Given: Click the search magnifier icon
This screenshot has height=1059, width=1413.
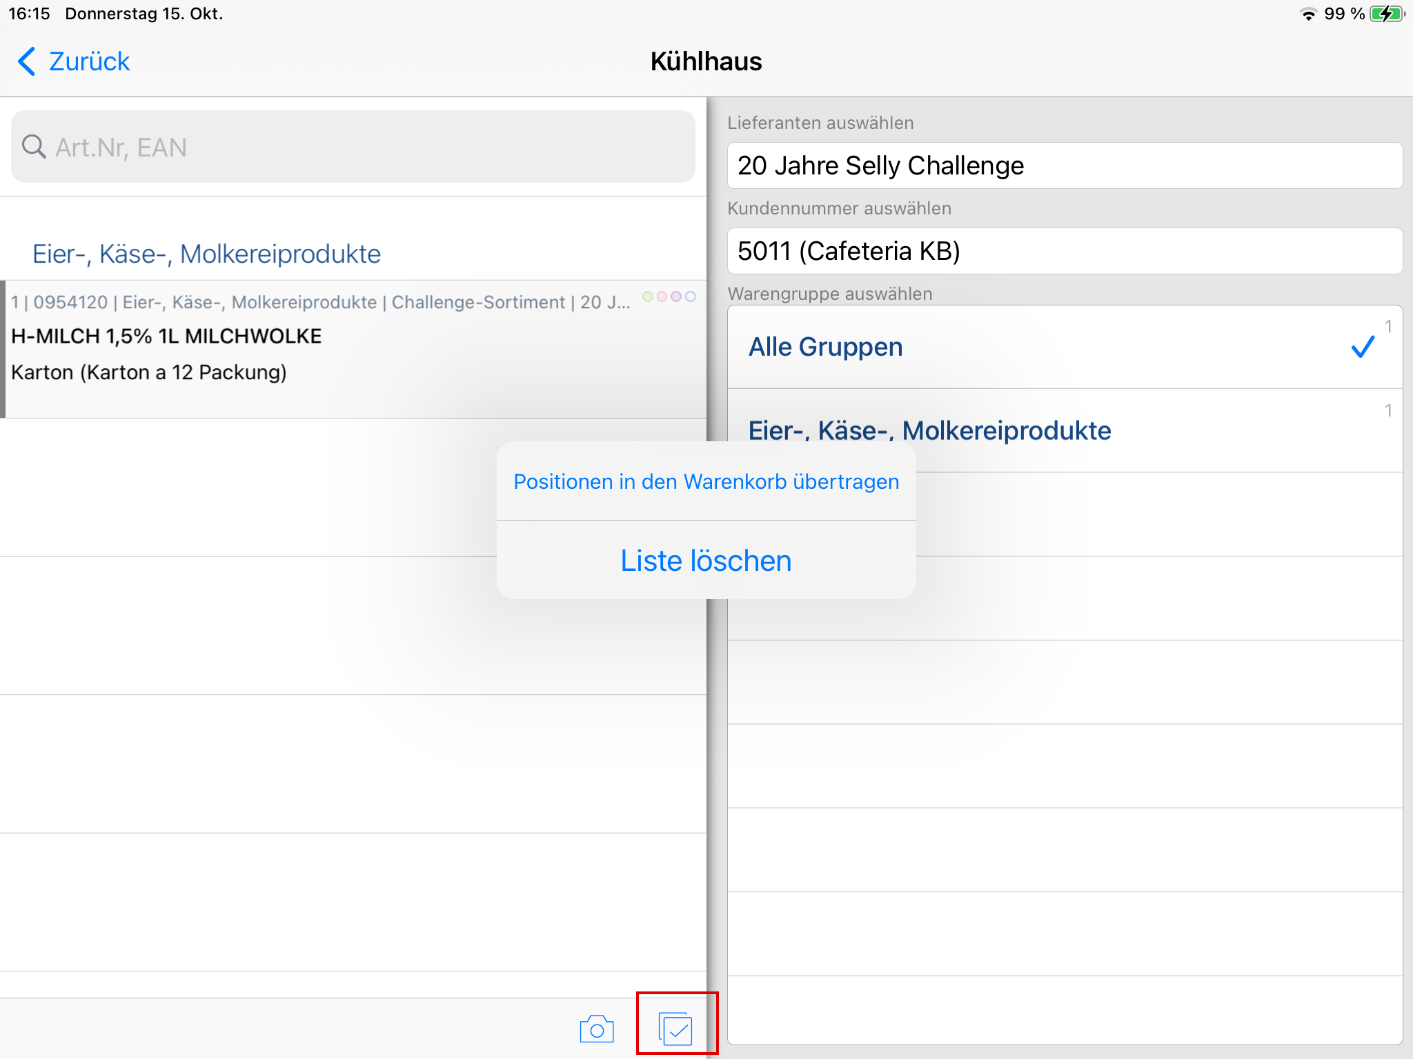Looking at the screenshot, I should coord(33,147).
